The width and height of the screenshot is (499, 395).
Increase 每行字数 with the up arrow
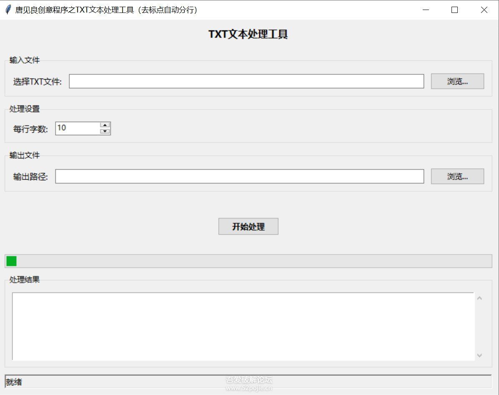[x=105, y=125]
